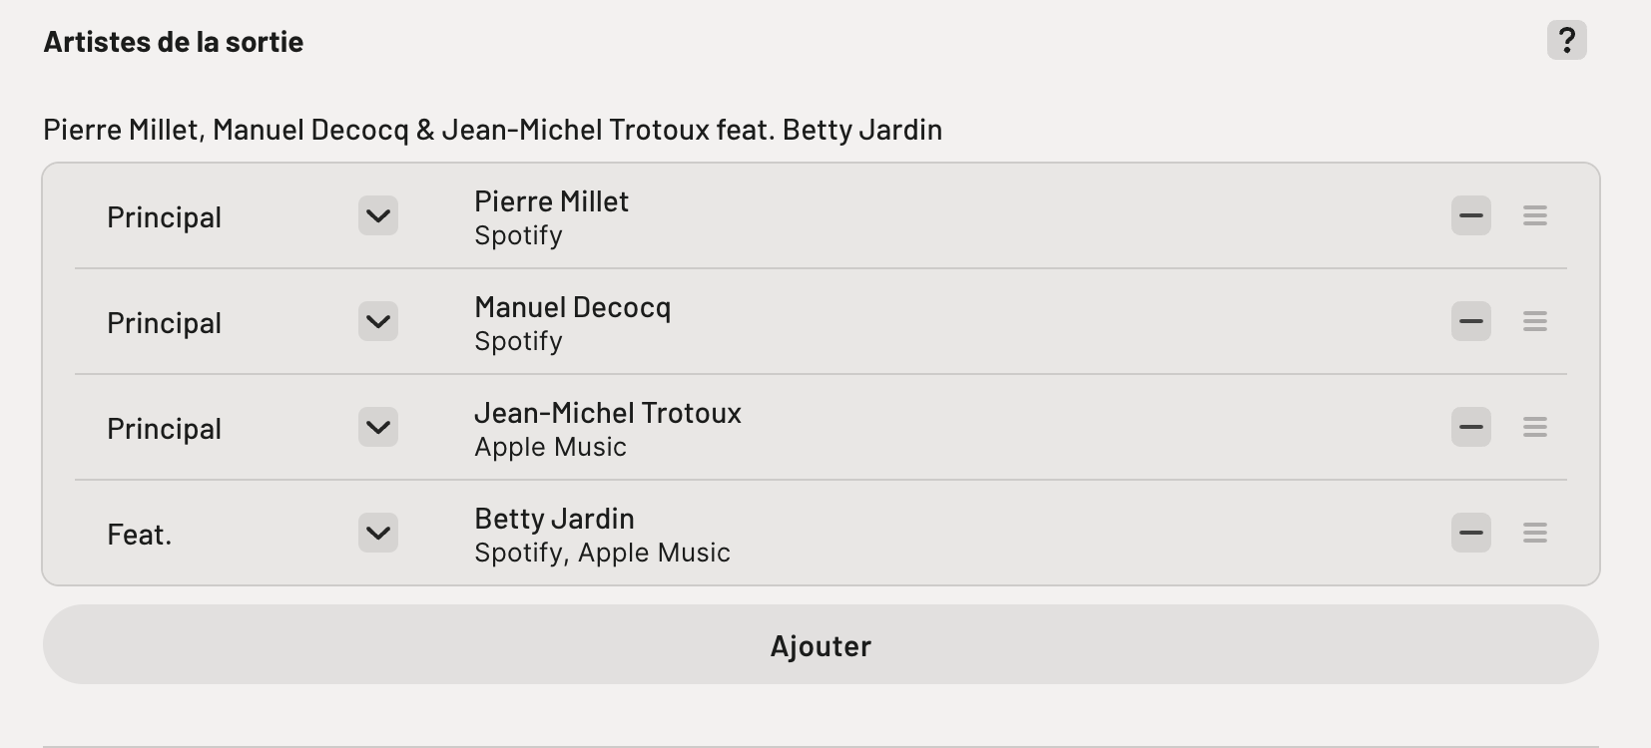Grab the reorder handle for Manuel Decocq
The image size is (1651, 748).
(x=1534, y=321)
